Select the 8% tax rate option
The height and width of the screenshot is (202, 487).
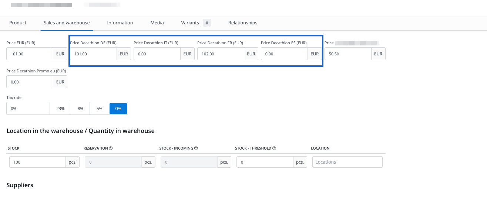coord(80,109)
